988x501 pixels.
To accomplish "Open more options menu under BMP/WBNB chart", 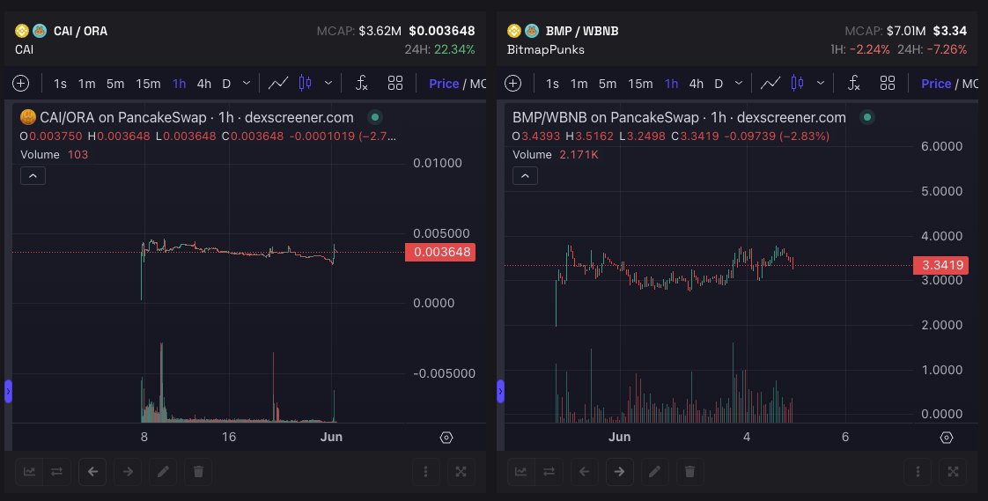I will pos(918,471).
